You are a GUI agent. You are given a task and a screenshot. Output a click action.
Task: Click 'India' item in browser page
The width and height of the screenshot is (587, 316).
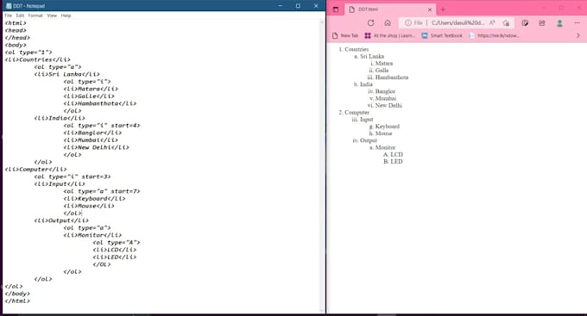click(366, 84)
